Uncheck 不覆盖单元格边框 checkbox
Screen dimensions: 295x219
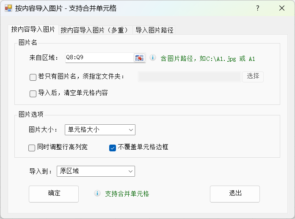pyautogui.click(x=113, y=148)
